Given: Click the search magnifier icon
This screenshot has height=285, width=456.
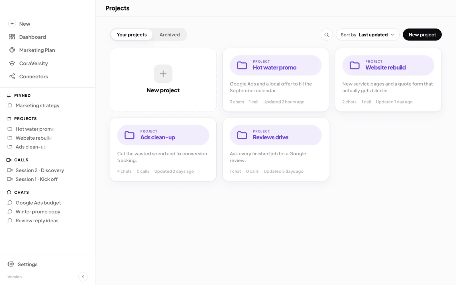Looking at the screenshot, I should click(327, 35).
